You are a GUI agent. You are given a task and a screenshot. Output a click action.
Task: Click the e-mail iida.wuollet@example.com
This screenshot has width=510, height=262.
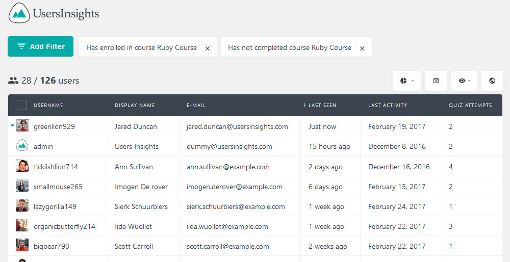[x=227, y=226]
